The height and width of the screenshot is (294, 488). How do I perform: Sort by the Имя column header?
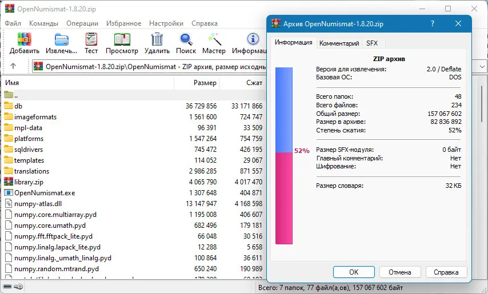88,83
